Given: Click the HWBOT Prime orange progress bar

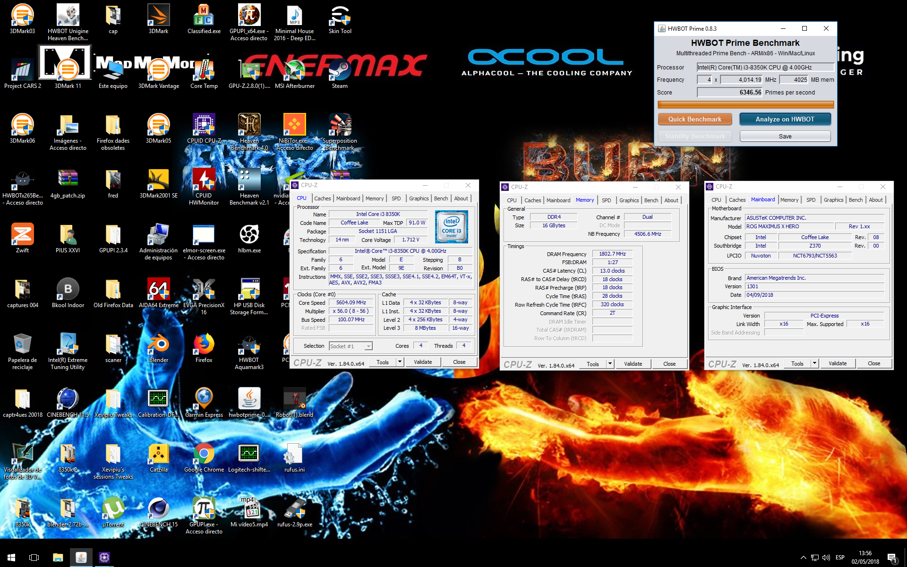Looking at the screenshot, I should point(745,104).
